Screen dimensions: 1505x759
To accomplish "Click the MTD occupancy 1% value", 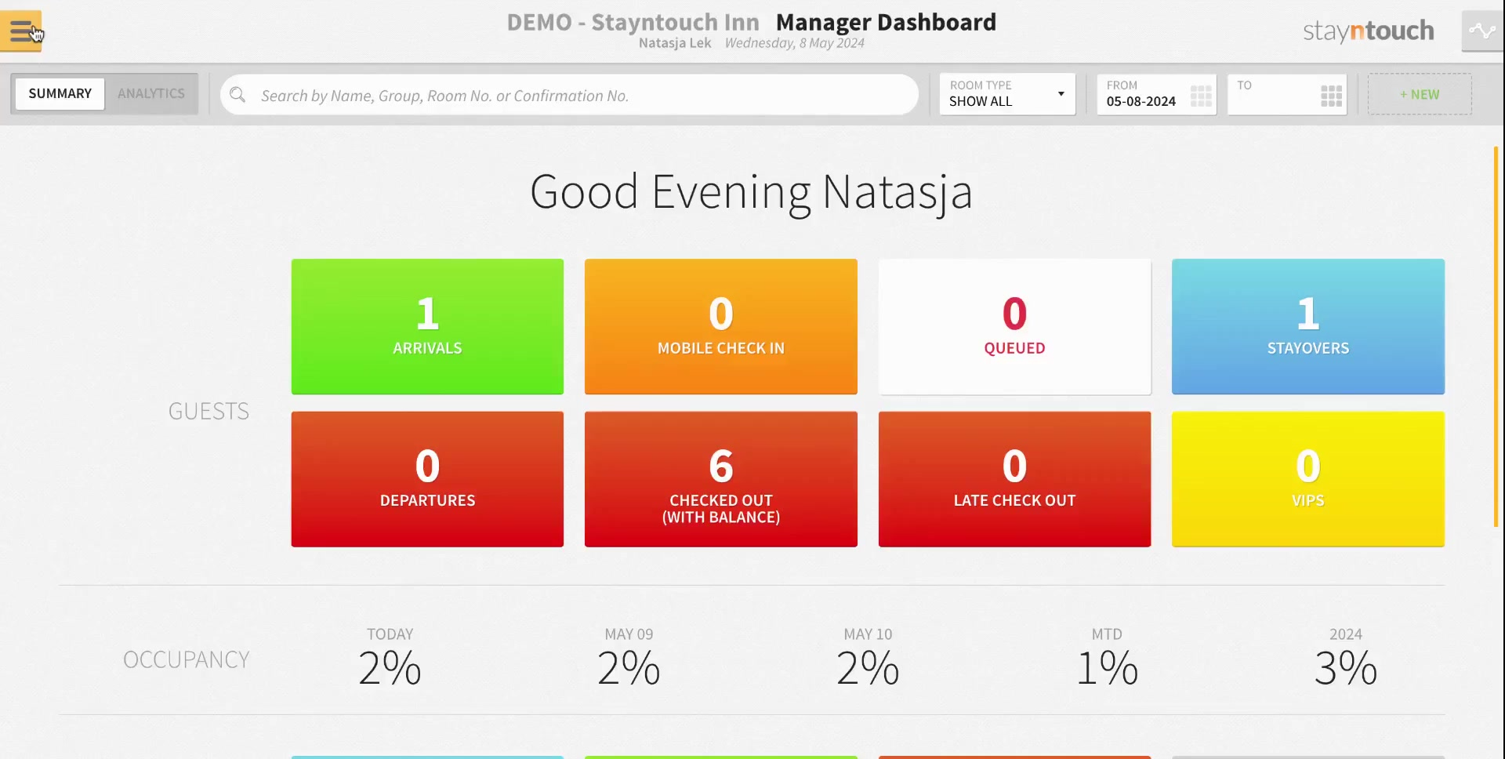I will click(x=1107, y=668).
